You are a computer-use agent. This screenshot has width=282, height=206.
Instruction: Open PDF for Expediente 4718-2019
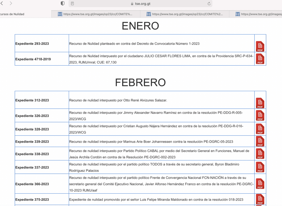(x=260, y=59)
